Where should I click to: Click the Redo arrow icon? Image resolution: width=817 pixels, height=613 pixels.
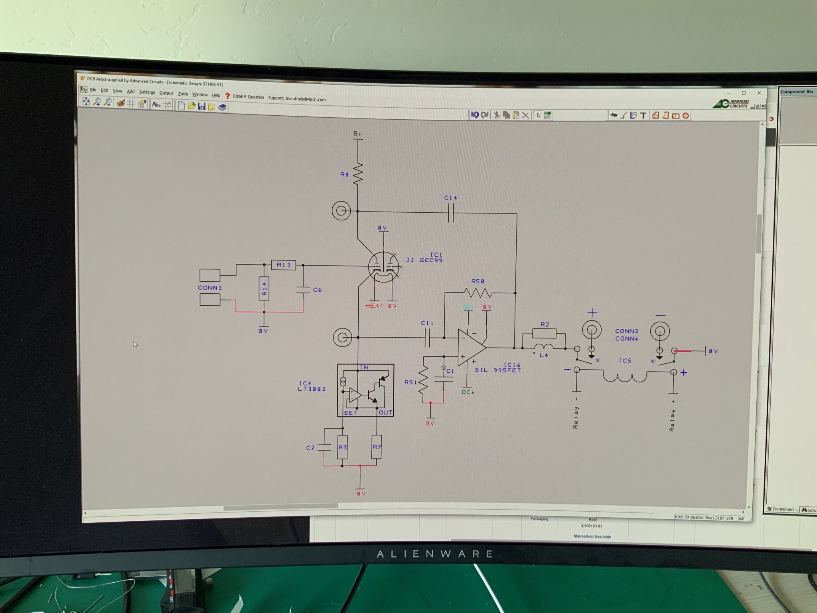click(485, 115)
